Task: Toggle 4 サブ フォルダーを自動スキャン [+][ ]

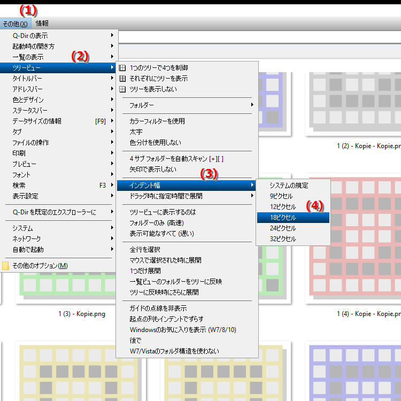Action: [187, 159]
